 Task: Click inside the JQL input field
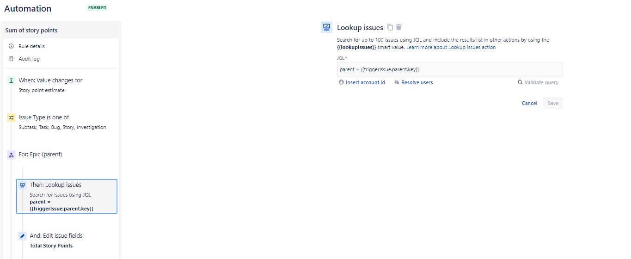(450, 69)
